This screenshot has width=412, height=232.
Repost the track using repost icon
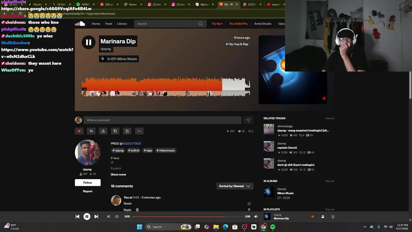pyautogui.click(x=91, y=131)
